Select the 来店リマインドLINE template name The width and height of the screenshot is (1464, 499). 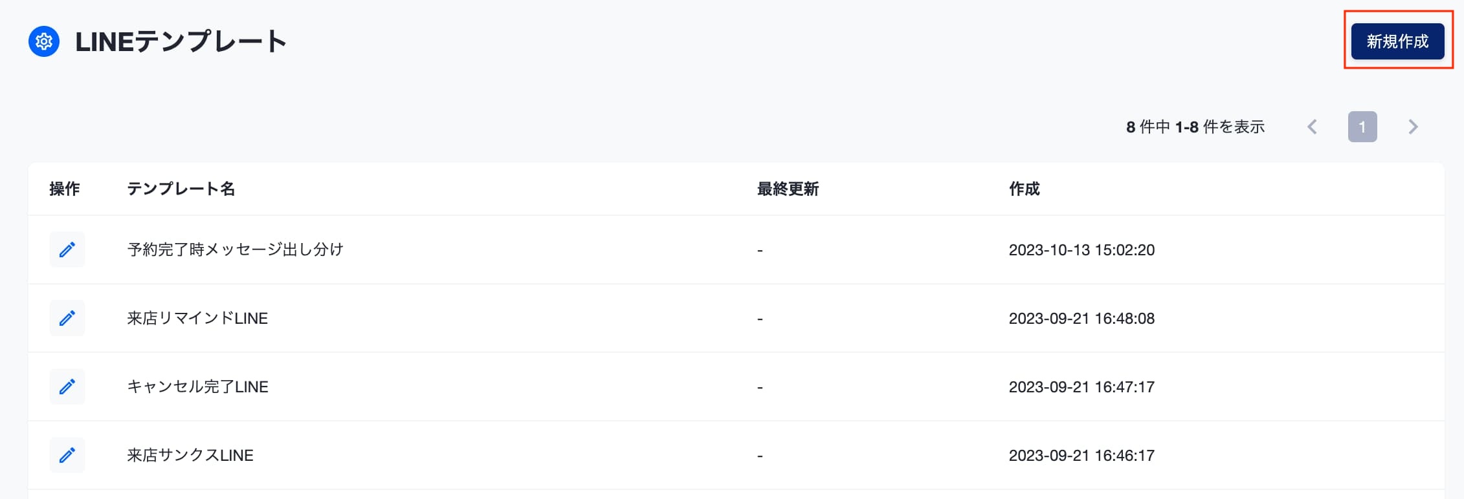(x=197, y=318)
